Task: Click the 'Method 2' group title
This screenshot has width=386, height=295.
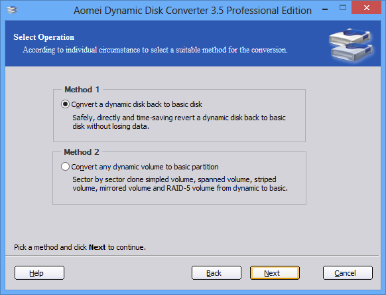Action: 82,152
